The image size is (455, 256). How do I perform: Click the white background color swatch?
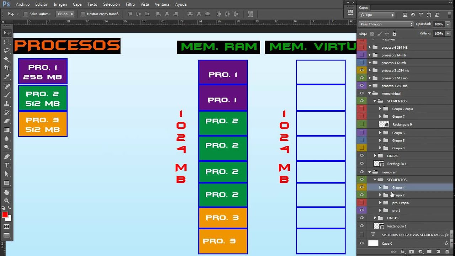click(9, 218)
